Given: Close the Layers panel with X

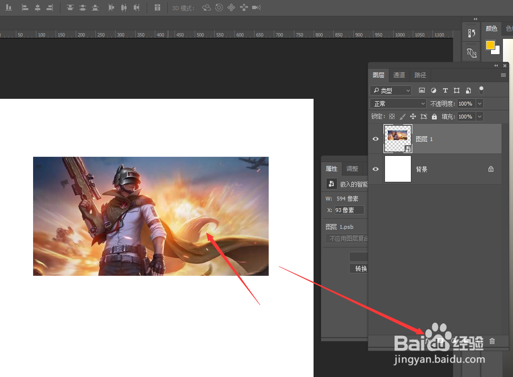Looking at the screenshot, I should [504, 65].
